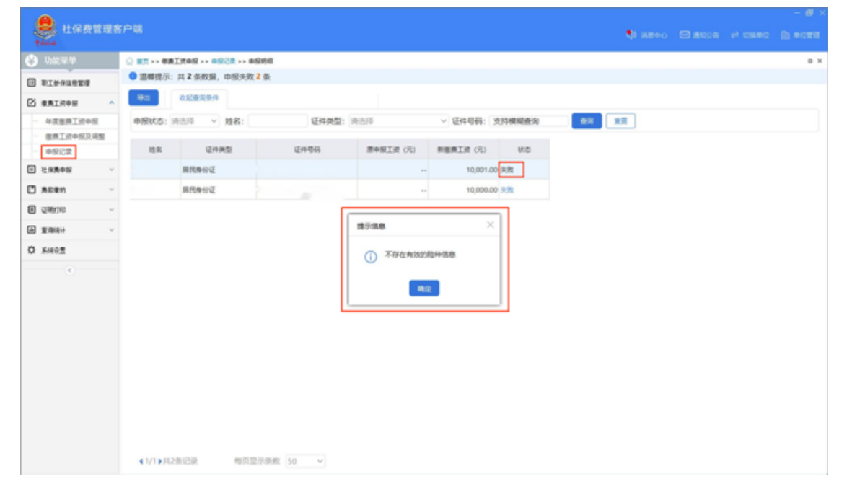This screenshot has width=852, height=484.
Task: Click the 通知公告 envelope icon
Action: [685, 35]
